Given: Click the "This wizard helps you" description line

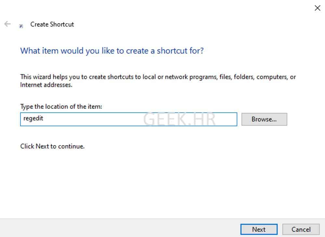Looking at the screenshot, I should (x=158, y=77).
